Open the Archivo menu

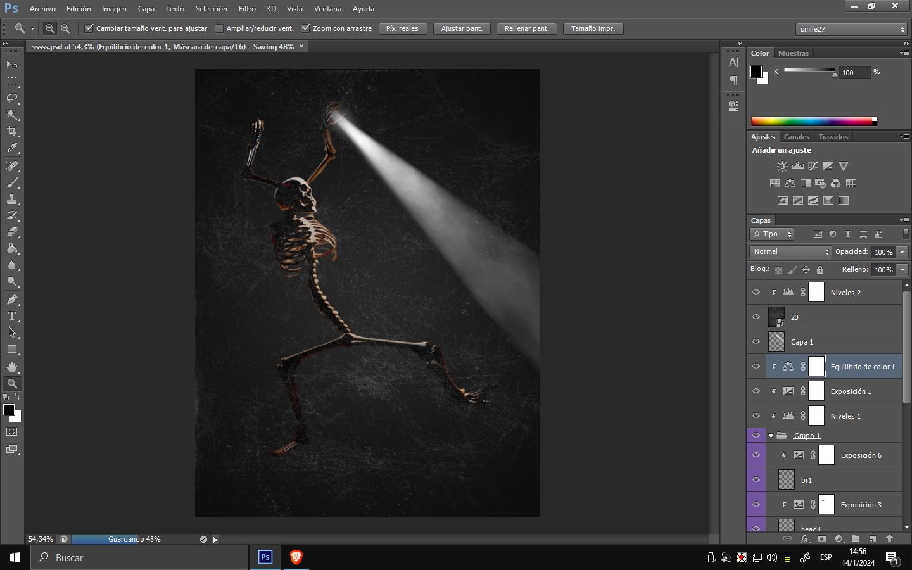42,9
